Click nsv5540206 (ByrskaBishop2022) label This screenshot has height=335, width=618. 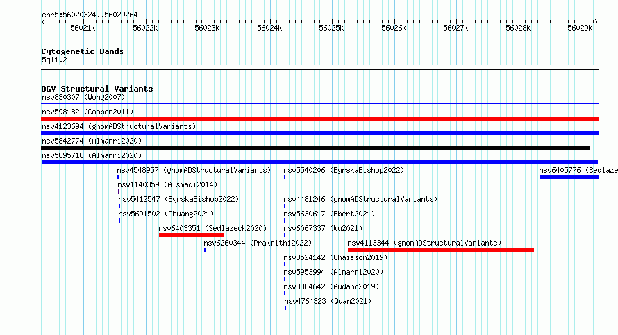click(344, 170)
